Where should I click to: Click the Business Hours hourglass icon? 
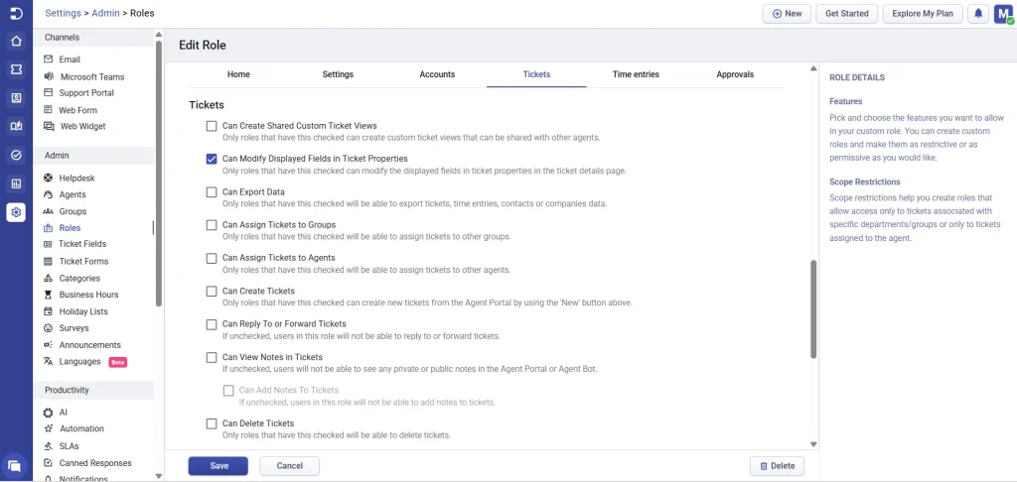[48, 295]
